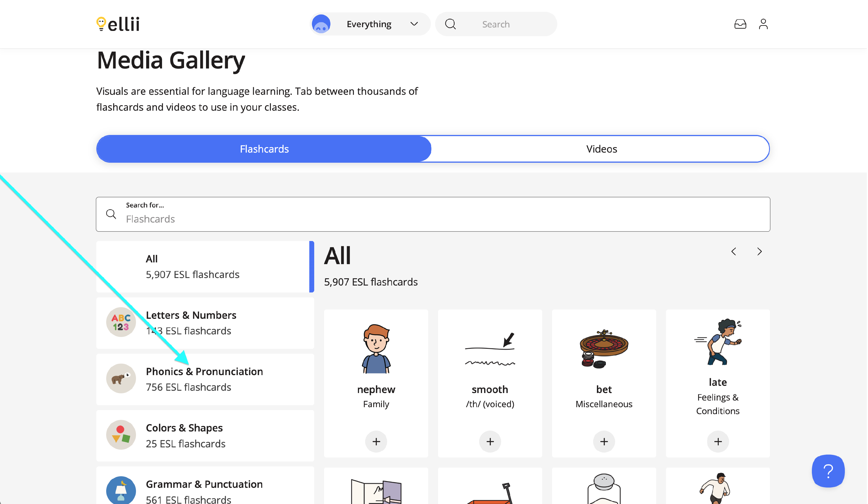Viewport: 868px width, 504px height.
Task: Go to next flashcards page arrow
Action: click(760, 252)
